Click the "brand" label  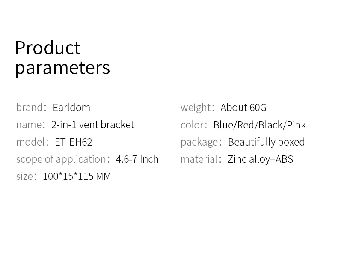click(29, 107)
